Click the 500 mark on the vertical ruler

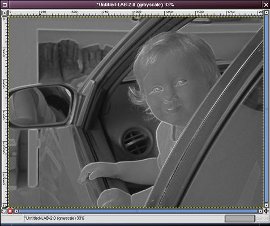[x=4, y=84]
